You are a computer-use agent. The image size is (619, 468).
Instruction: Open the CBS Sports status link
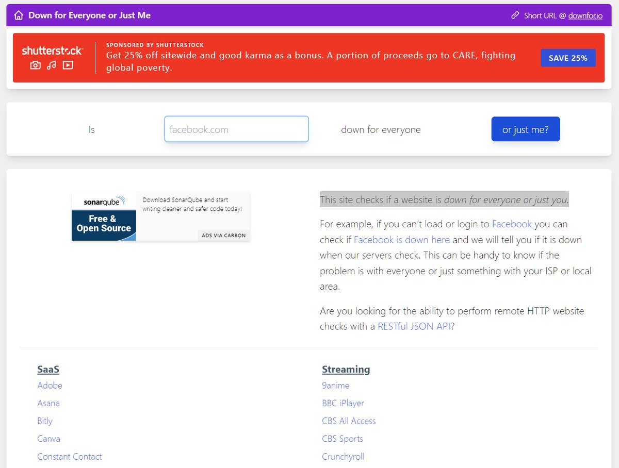[x=343, y=439]
